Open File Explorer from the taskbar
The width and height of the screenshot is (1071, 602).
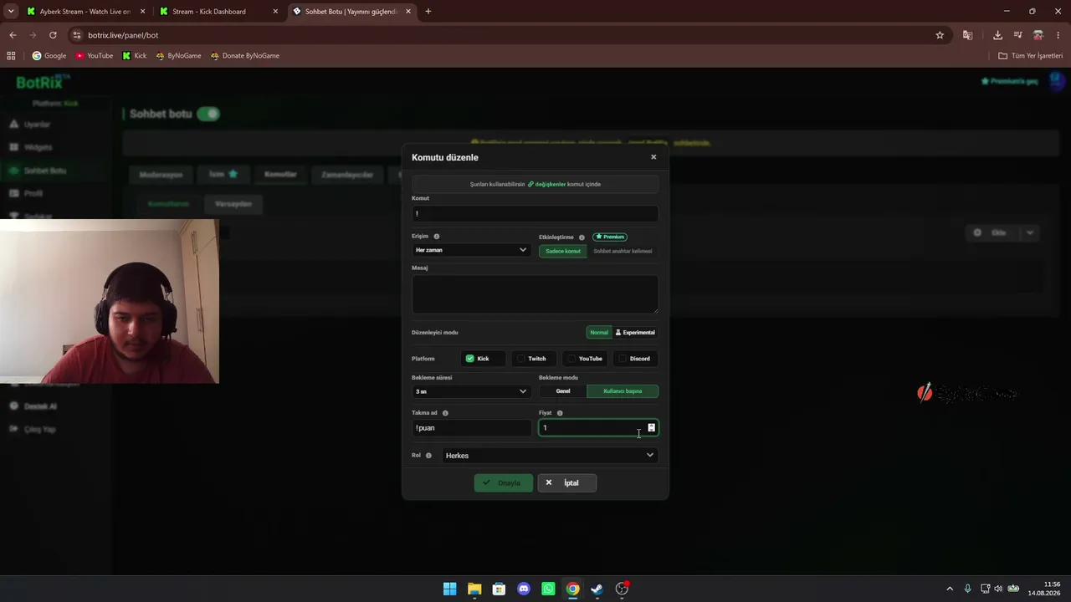(474, 589)
